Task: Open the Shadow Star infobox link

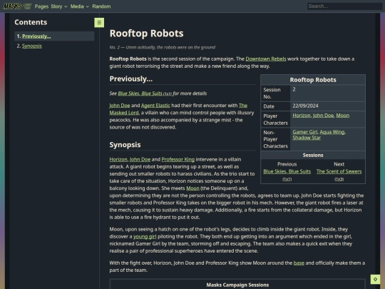Action: tap(307, 138)
